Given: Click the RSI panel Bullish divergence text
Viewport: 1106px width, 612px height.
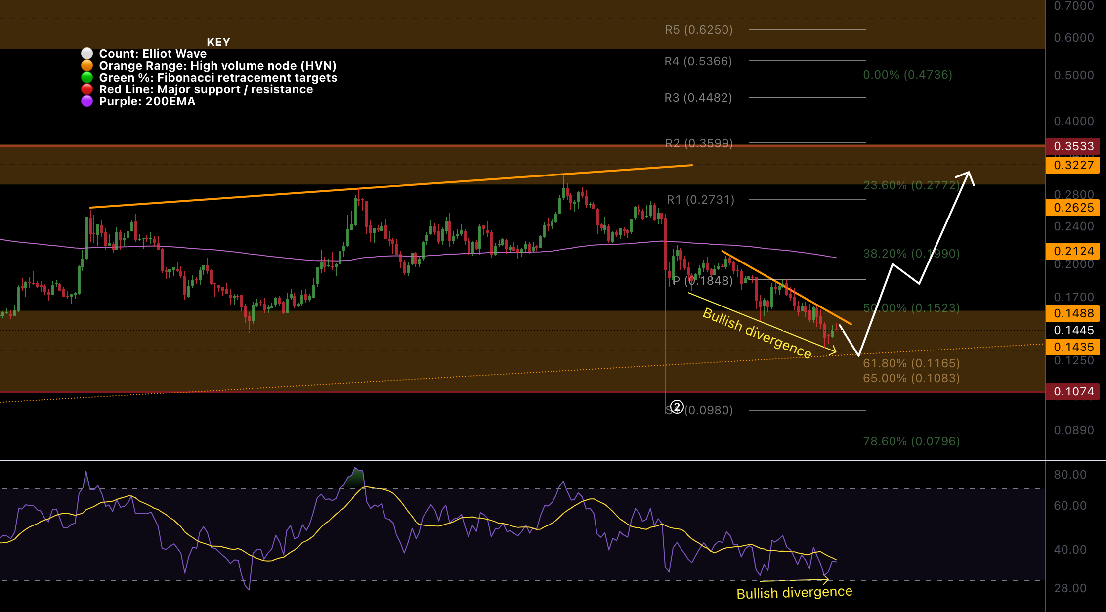Looking at the screenshot, I should [794, 592].
